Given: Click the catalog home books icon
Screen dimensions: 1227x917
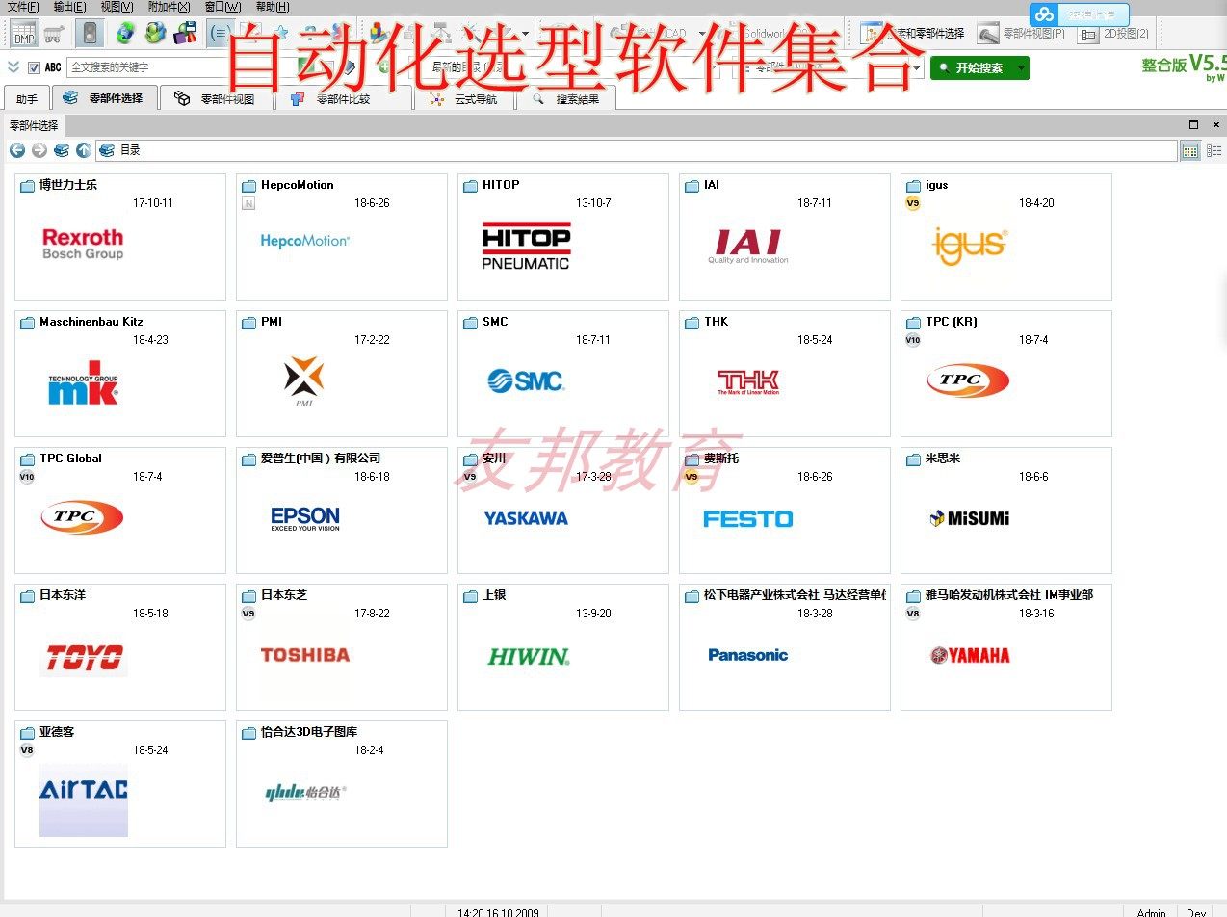Looking at the screenshot, I should (x=62, y=150).
